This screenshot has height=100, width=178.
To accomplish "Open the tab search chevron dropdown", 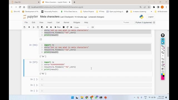I will [x=148, y=2].
